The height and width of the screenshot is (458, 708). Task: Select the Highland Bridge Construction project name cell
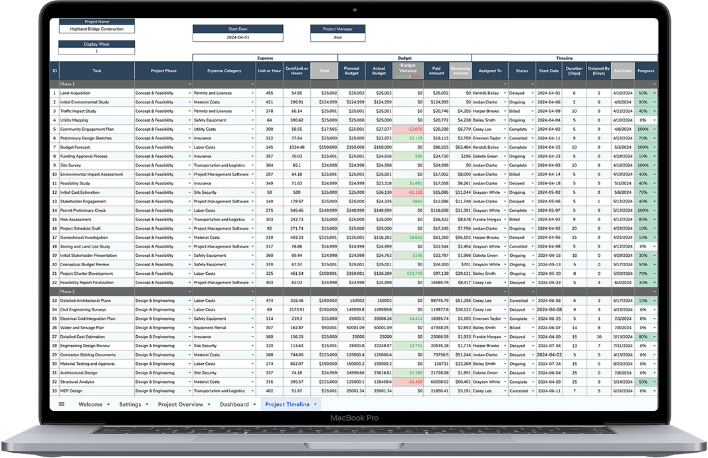pos(97,27)
